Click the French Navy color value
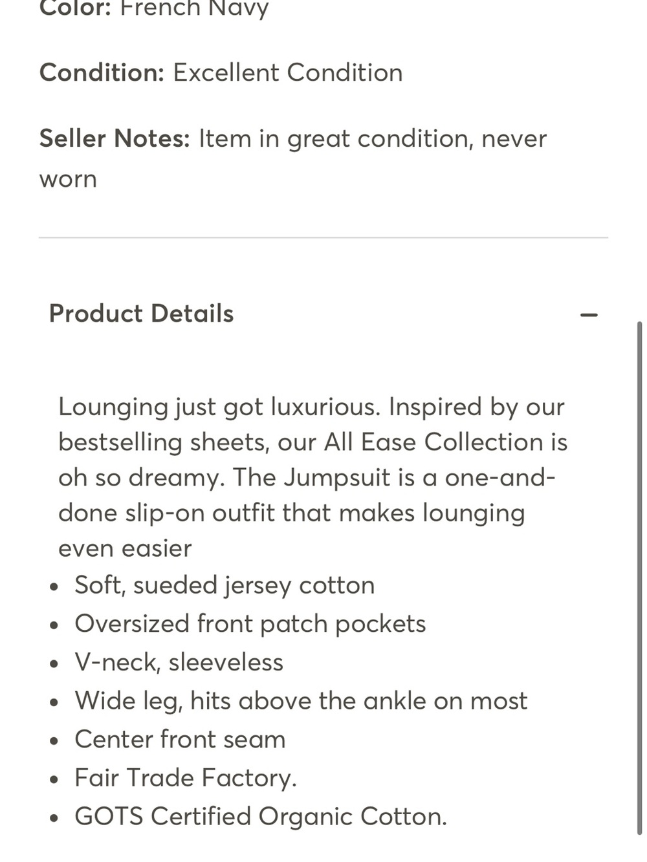 click(x=194, y=9)
